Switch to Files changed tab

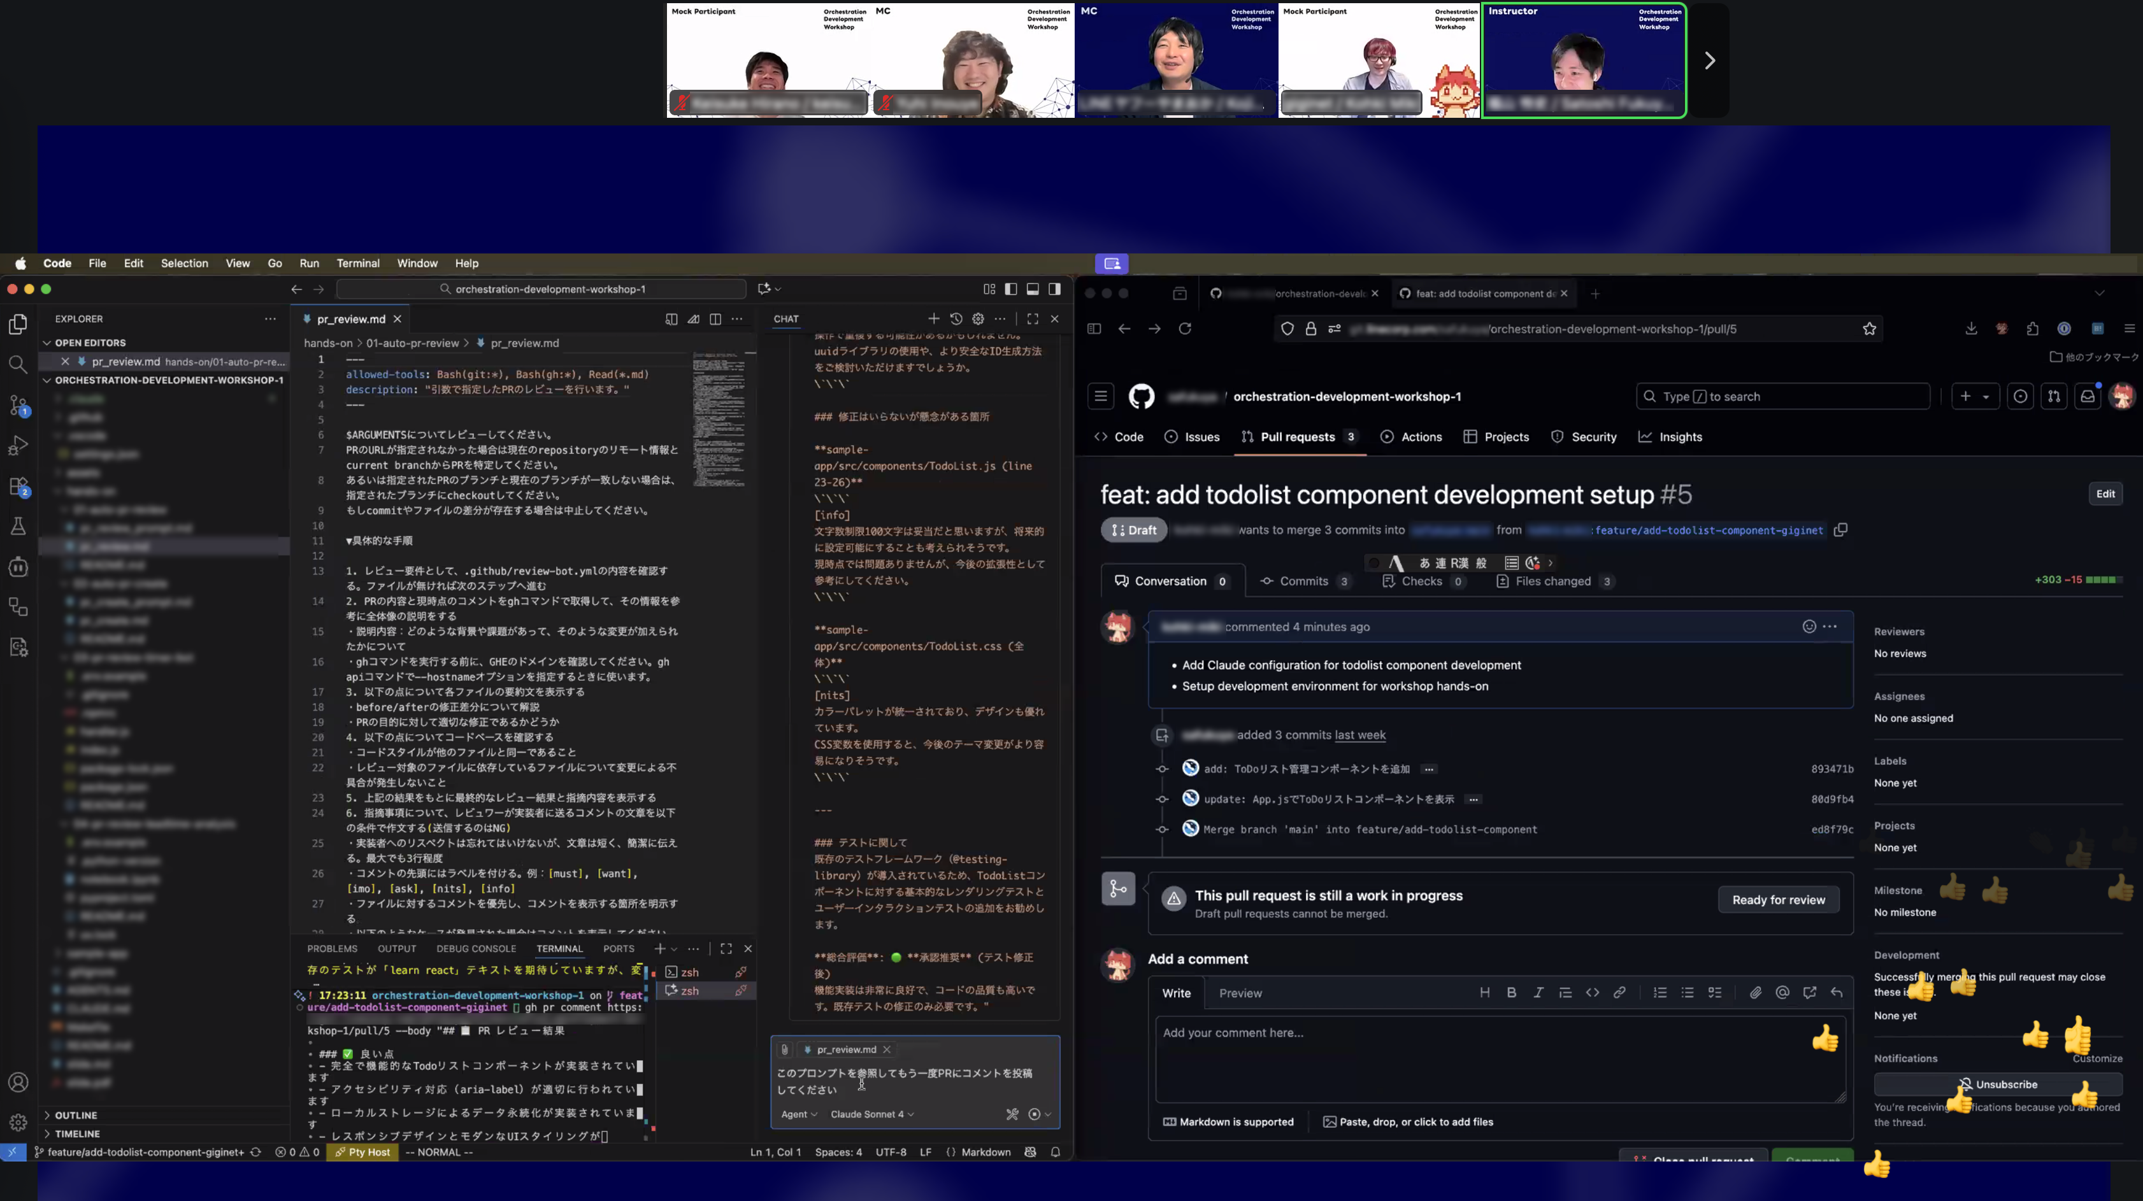[x=1552, y=581]
